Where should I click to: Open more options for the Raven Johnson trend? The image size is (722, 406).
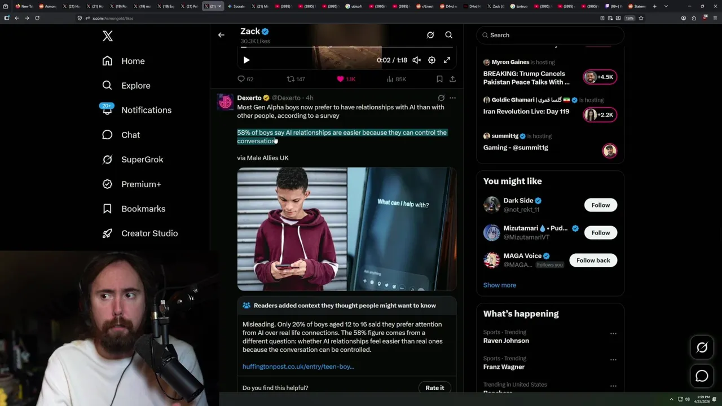click(613, 333)
